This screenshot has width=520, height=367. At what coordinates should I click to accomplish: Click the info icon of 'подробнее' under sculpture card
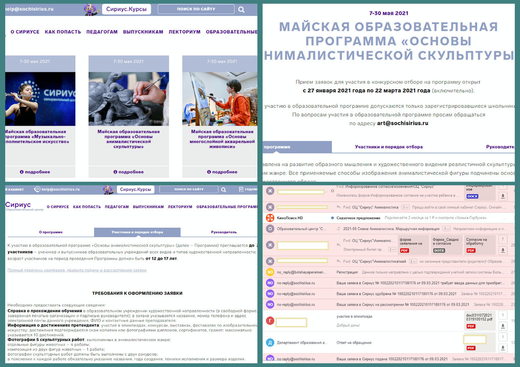click(x=115, y=172)
